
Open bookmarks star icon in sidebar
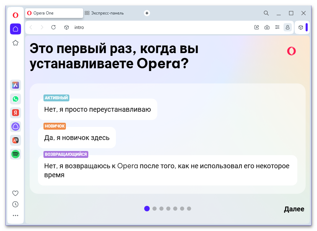[16, 43]
